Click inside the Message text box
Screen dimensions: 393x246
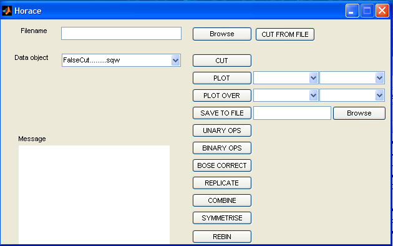click(x=94, y=194)
